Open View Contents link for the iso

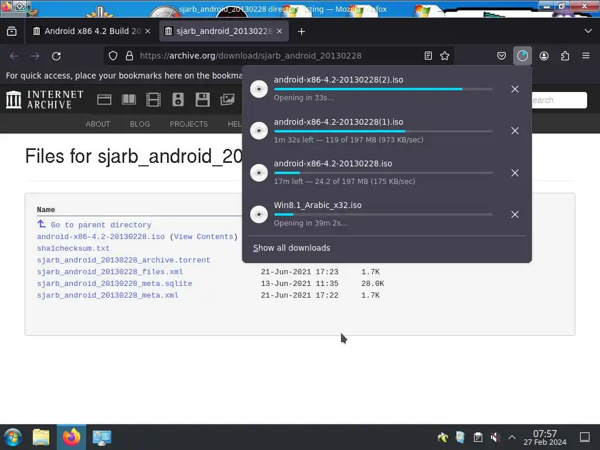(x=203, y=237)
